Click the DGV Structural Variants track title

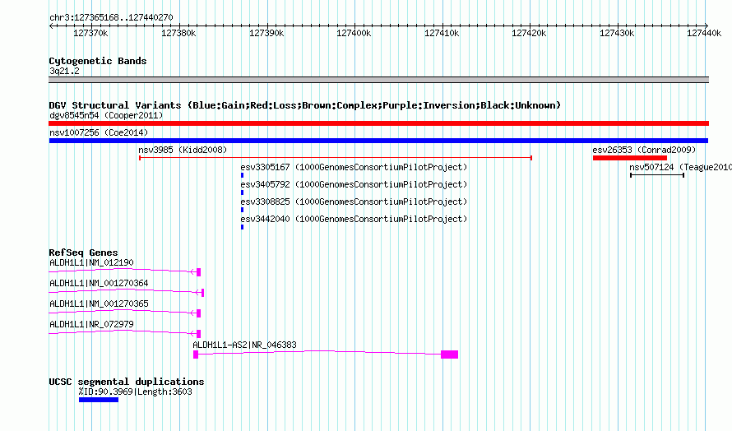[x=305, y=105]
